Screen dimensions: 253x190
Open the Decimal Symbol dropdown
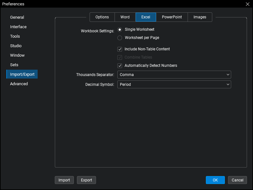pos(174,85)
